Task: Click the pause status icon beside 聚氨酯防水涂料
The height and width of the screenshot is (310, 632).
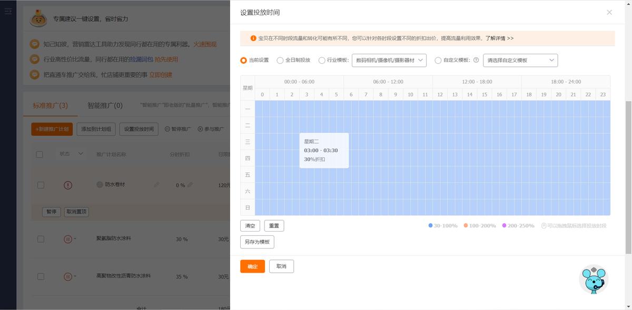Action: [x=67, y=239]
